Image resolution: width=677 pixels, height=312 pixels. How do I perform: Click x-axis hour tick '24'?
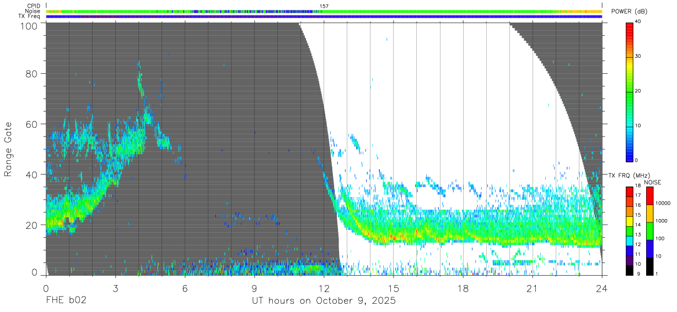[x=601, y=288]
